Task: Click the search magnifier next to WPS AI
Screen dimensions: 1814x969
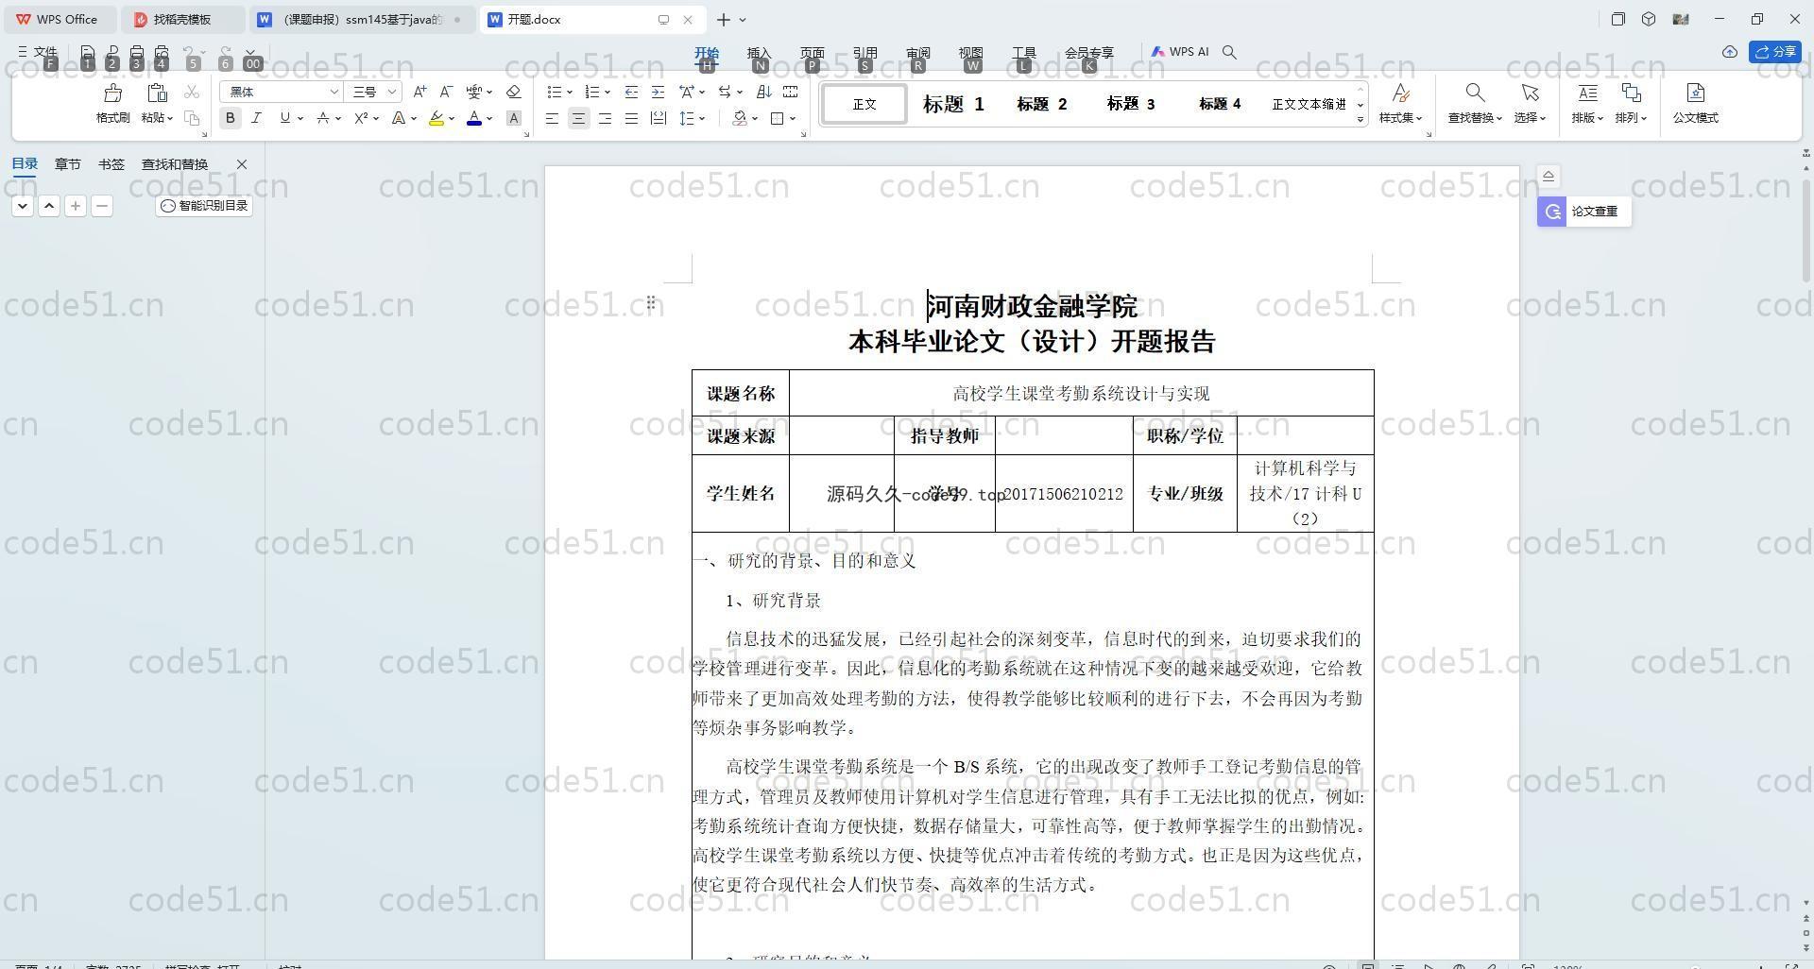Action: click(1229, 53)
